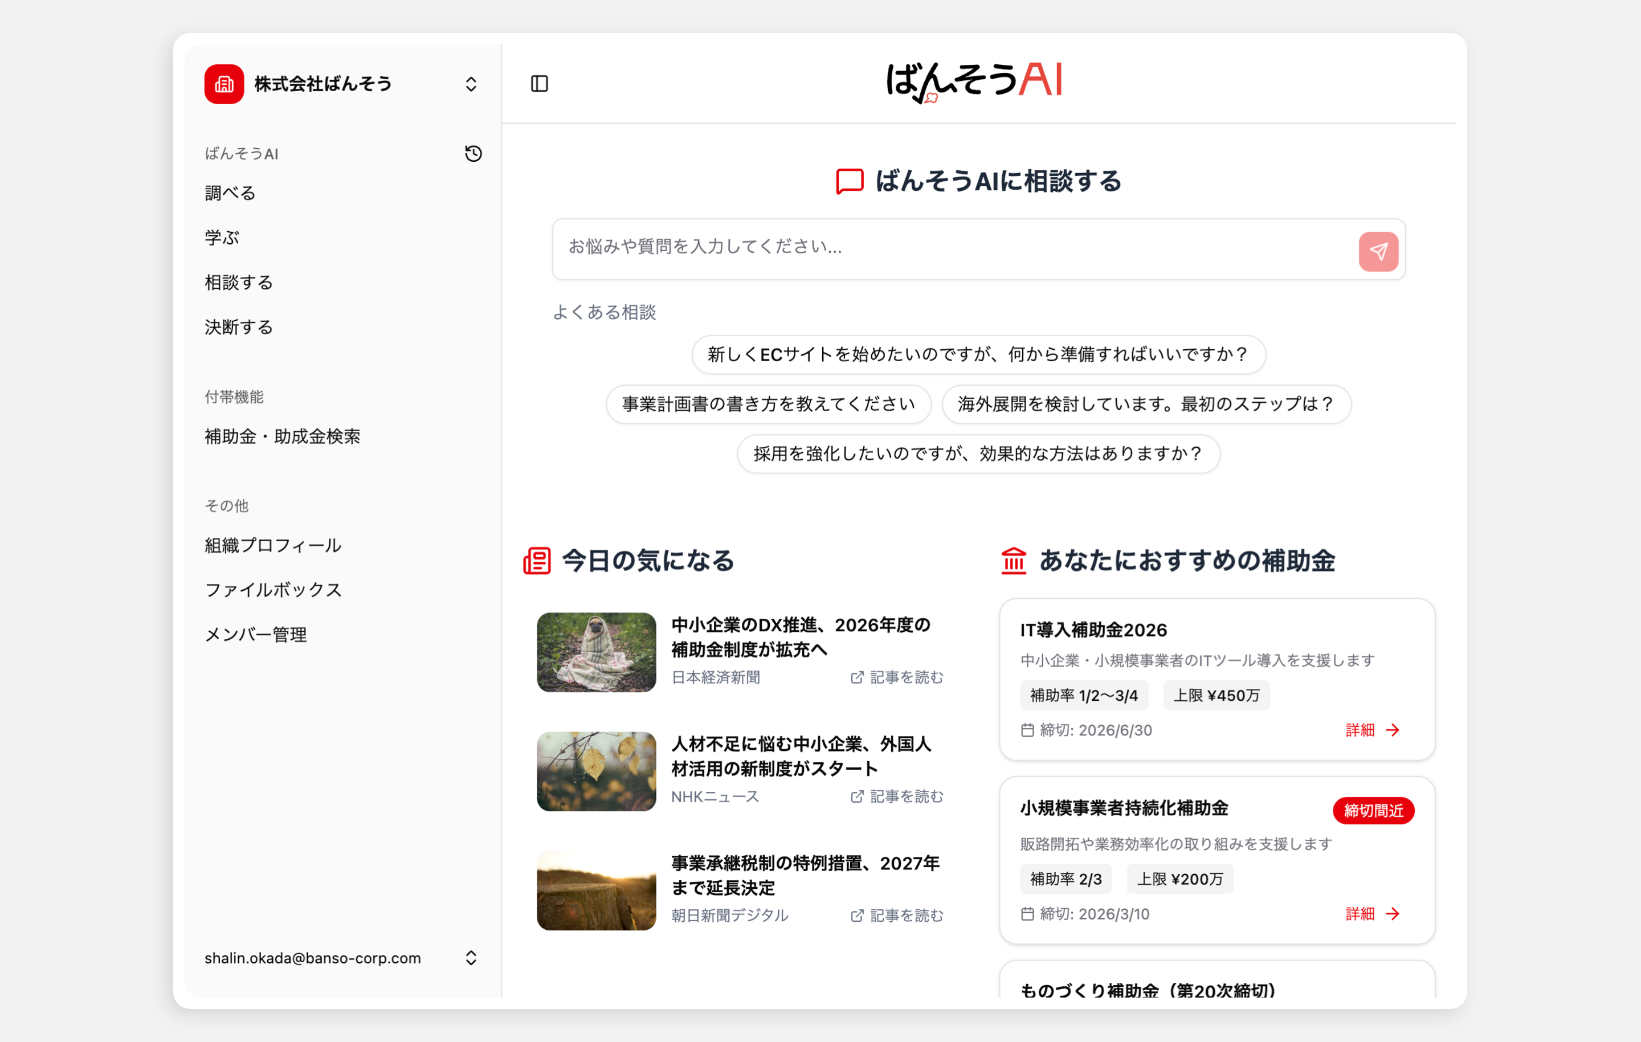
Task: Go to メンバー管理 in the sidebar
Action: (256, 635)
